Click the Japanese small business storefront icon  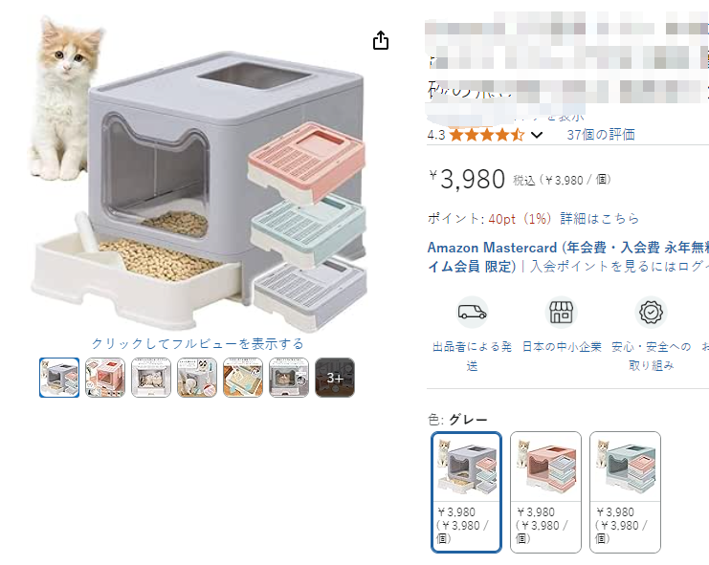tap(561, 312)
